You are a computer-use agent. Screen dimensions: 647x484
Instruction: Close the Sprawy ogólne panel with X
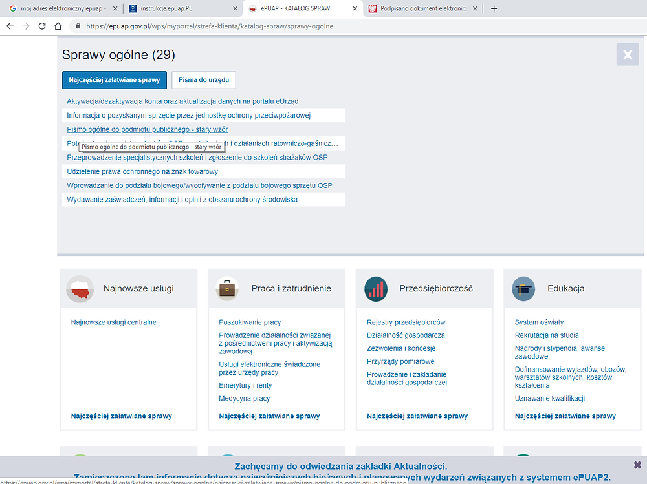(628, 54)
